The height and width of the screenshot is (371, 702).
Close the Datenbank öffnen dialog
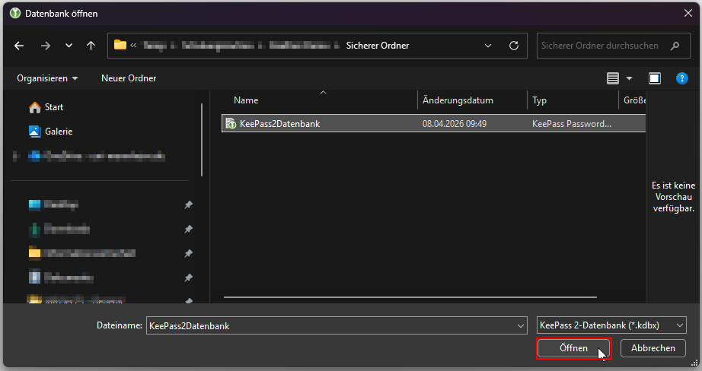pos(688,14)
